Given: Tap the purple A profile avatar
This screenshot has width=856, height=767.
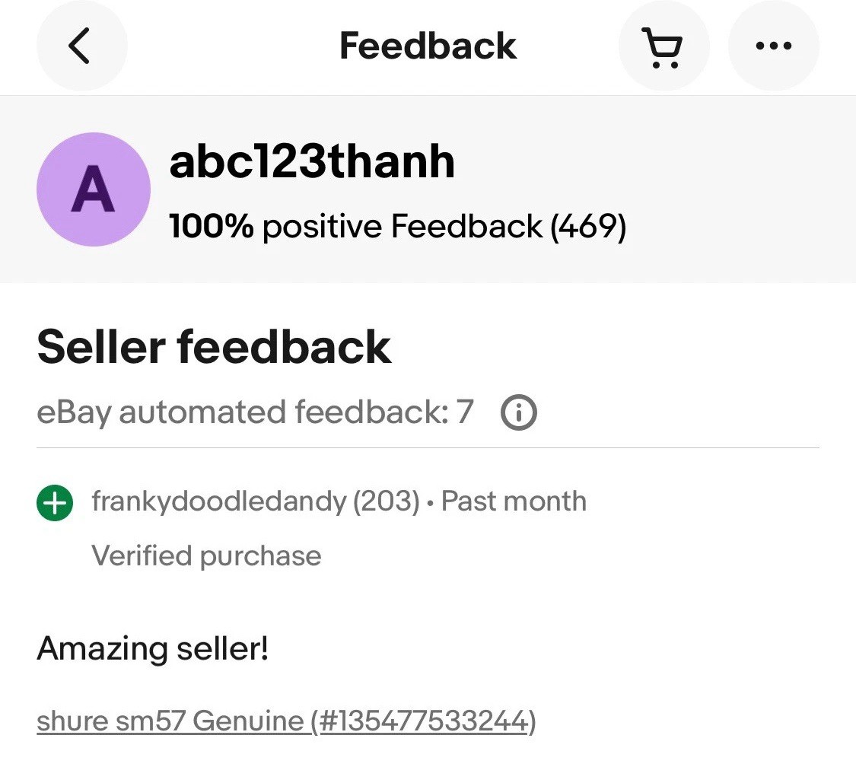Looking at the screenshot, I should tap(94, 189).
